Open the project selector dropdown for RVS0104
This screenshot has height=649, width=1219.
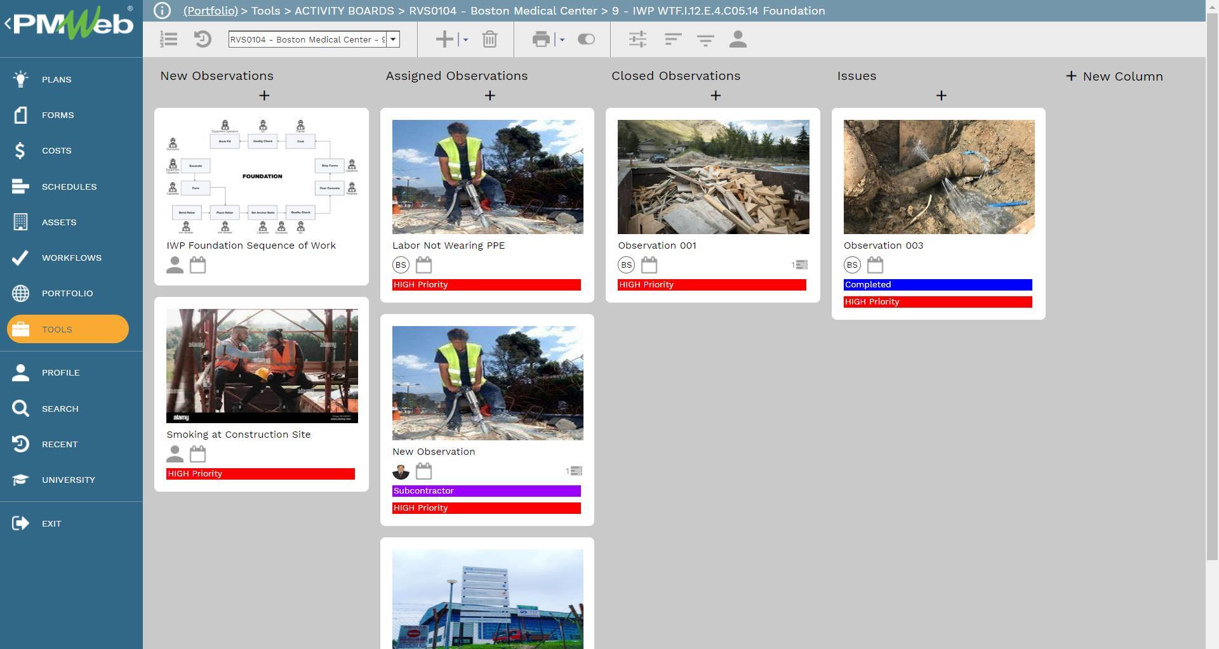(x=393, y=39)
